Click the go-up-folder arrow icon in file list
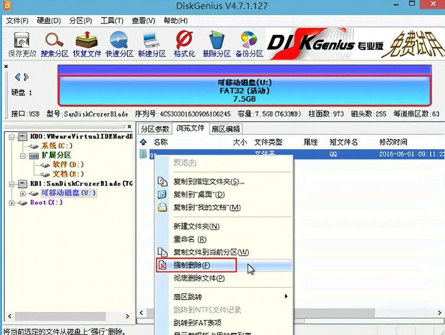Screen dimensions: 445x335 click(143, 142)
